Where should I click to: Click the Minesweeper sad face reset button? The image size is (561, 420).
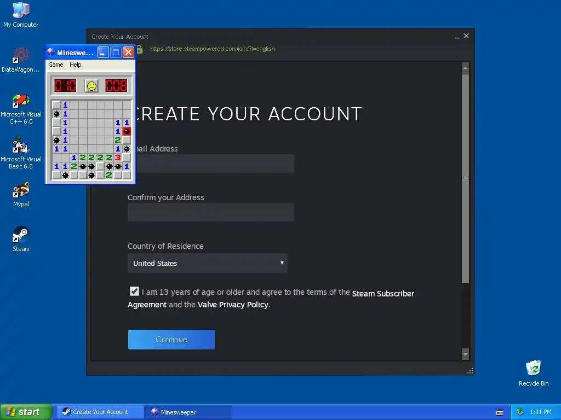[91, 86]
